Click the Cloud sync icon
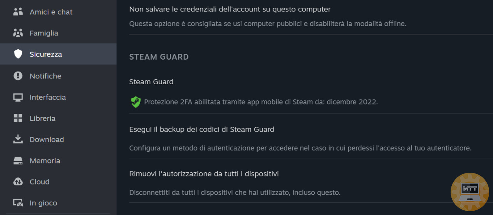The width and height of the screenshot is (493, 215). coord(18,182)
